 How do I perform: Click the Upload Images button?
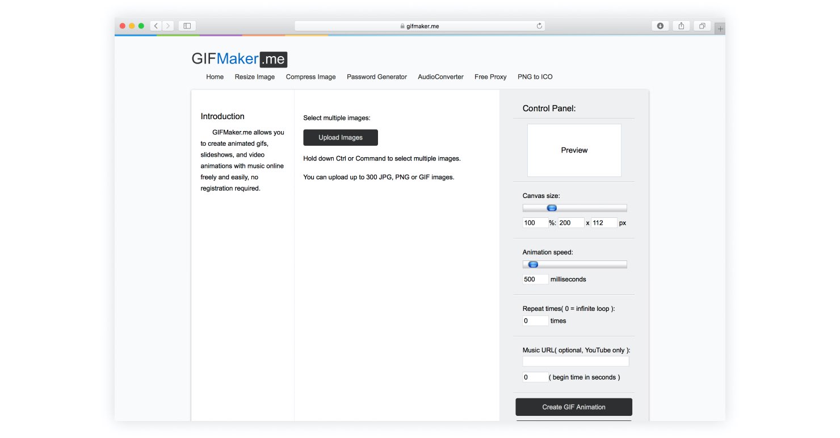341,137
